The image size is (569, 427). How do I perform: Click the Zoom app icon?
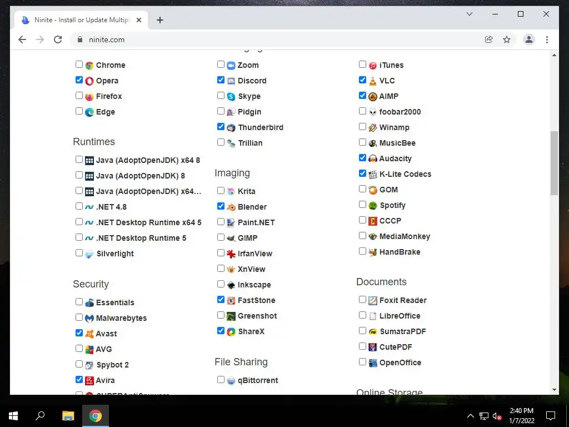(x=231, y=66)
